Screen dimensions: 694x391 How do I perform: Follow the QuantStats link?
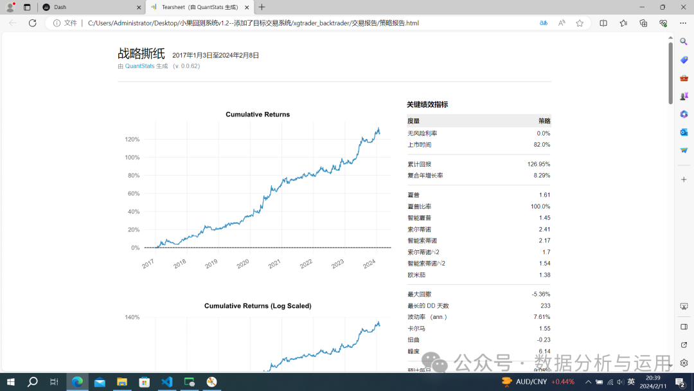[x=139, y=66]
